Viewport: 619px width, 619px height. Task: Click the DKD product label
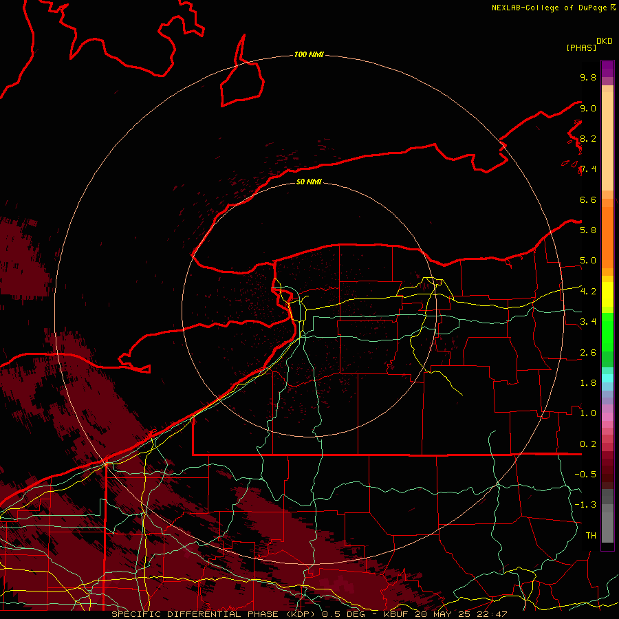point(605,41)
